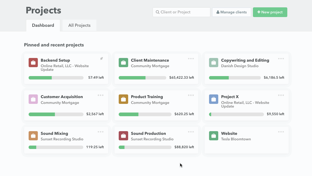This screenshot has width=312, height=176.
Task: Open the Client Maintenance three-dot menu
Action: [191, 59]
